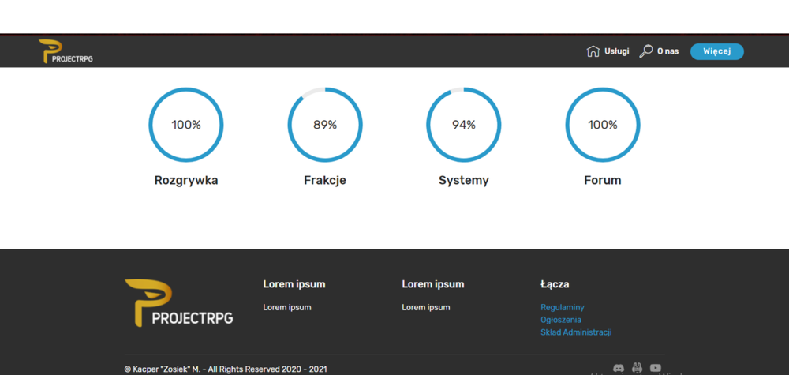The image size is (789, 375).
Task: Open the O nas menu item
Action: [667, 51]
